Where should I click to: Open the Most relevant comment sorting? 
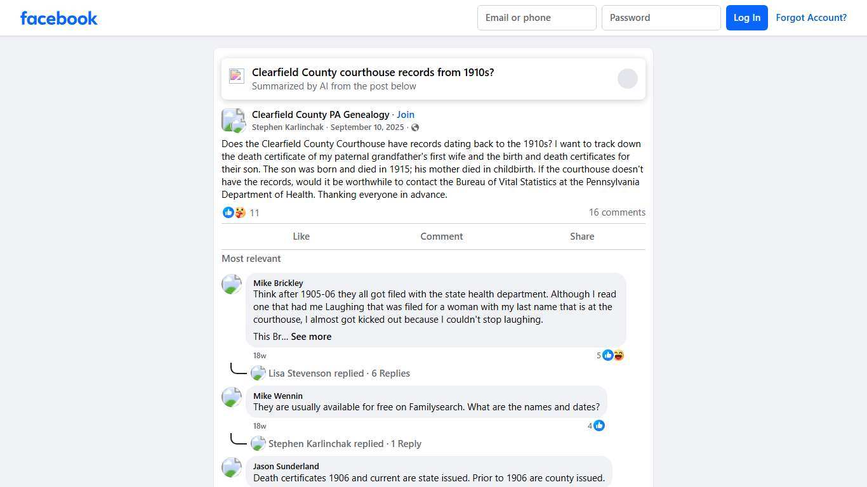coord(251,259)
